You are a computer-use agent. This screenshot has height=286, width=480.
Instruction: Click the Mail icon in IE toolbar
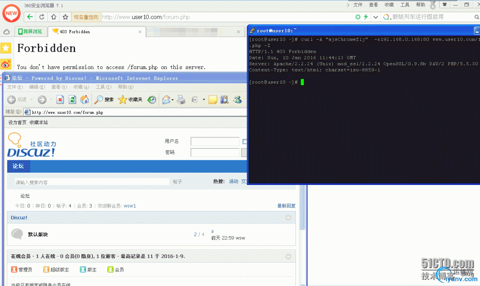pos(166,99)
